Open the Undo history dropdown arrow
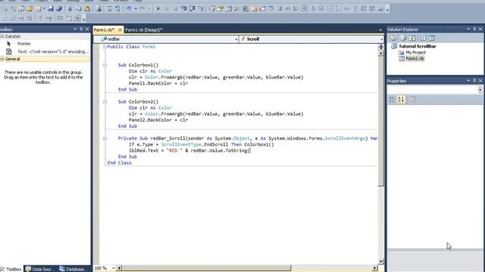Screen dimensions: 485x272 [136, 9]
